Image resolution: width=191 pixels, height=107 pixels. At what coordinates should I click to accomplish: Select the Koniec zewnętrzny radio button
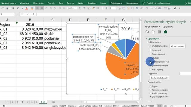[x=150, y=93]
